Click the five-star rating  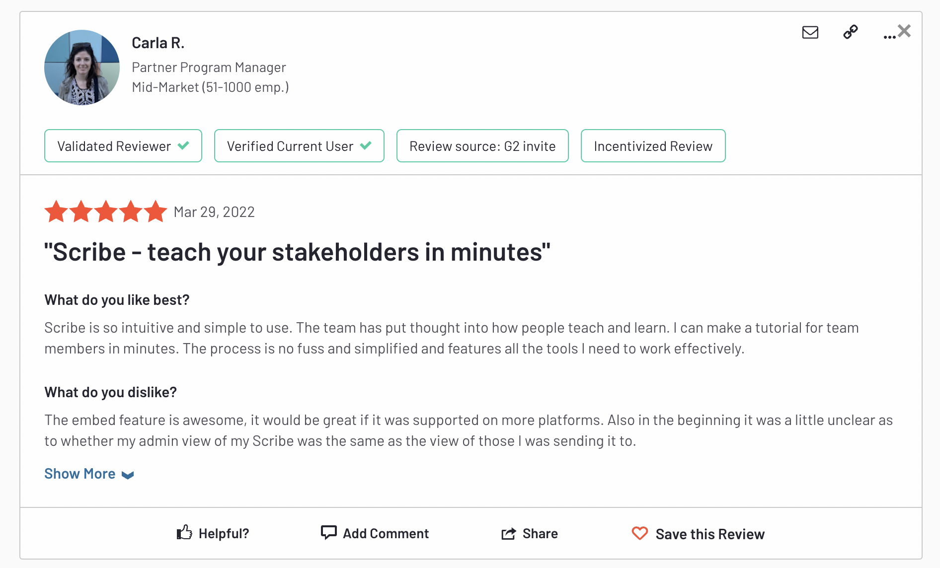click(x=106, y=212)
